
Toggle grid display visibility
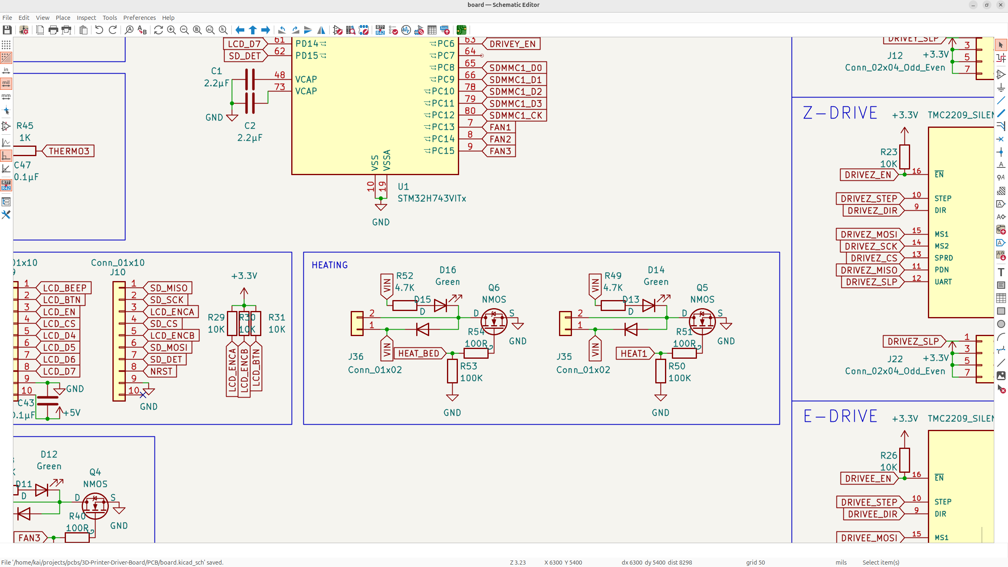pos(6,44)
